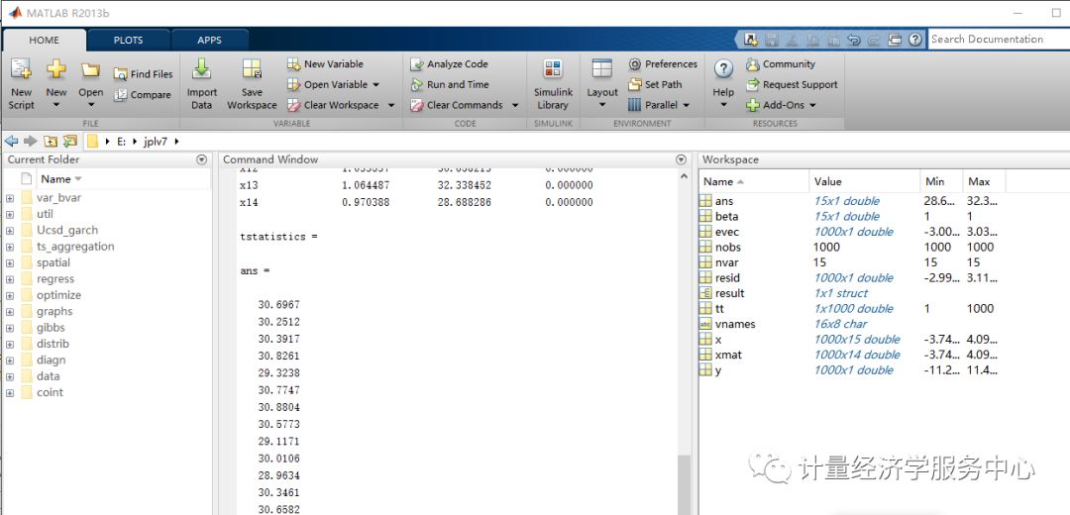The width and height of the screenshot is (1070, 515).
Task: Click the back arrow in folder toolbar
Action: tap(11, 142)
